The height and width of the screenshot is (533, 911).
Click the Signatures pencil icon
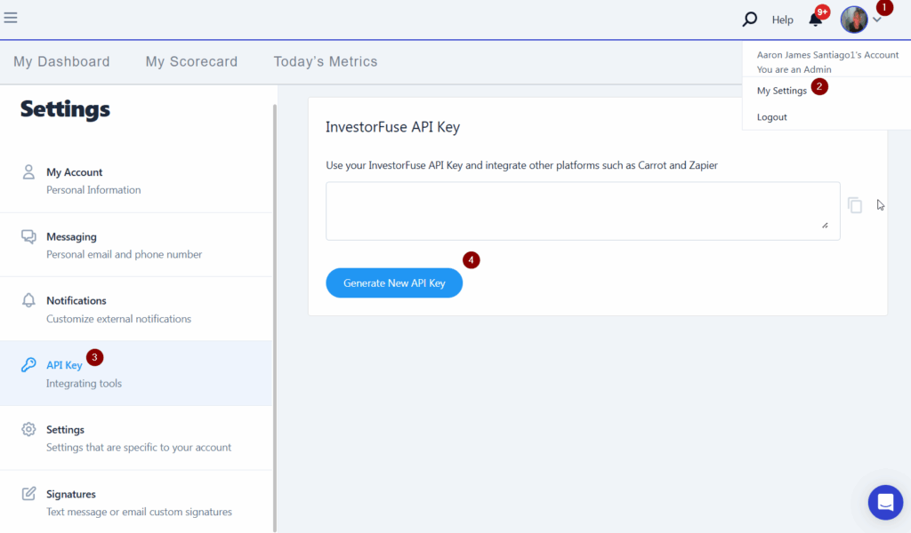pos(28,494)
